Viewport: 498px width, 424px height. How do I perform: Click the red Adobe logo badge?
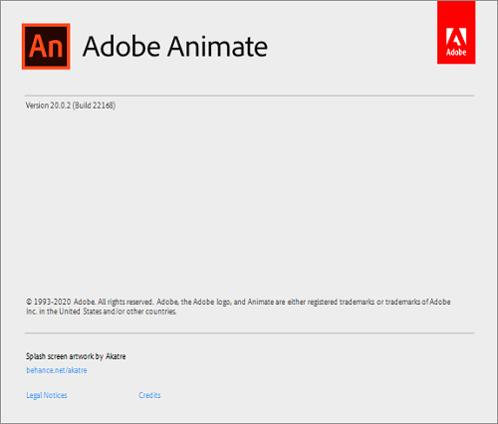coord(456,32)
